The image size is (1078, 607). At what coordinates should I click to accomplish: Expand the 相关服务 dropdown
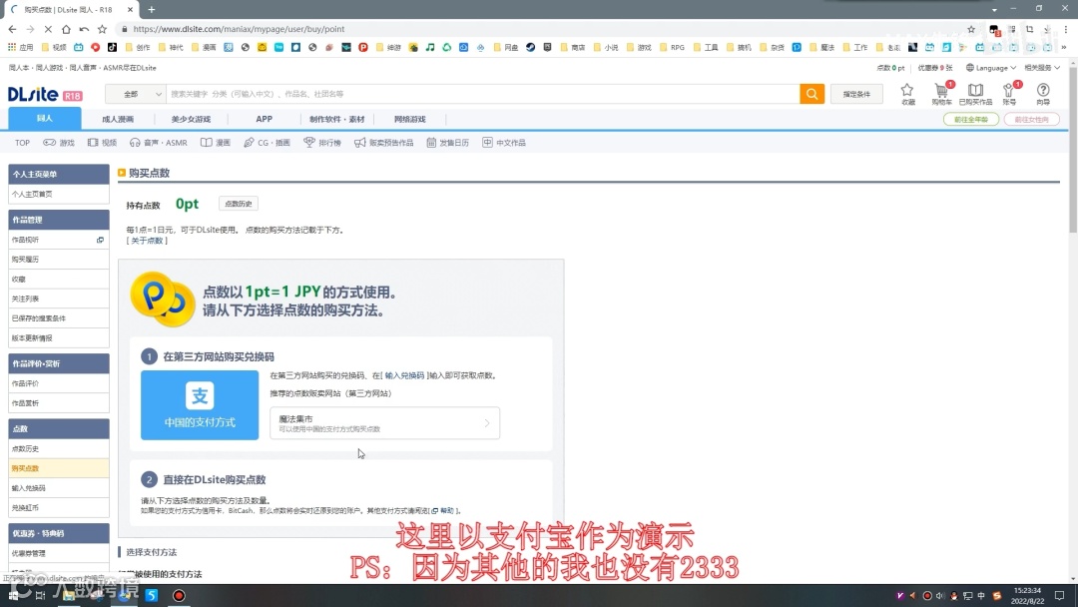(x=1041, y=68)
